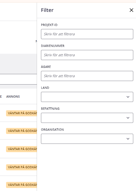This screenshot has width=136, height=191.
Task: Focus the Diarienummer filter input
Action: point(87,55)
